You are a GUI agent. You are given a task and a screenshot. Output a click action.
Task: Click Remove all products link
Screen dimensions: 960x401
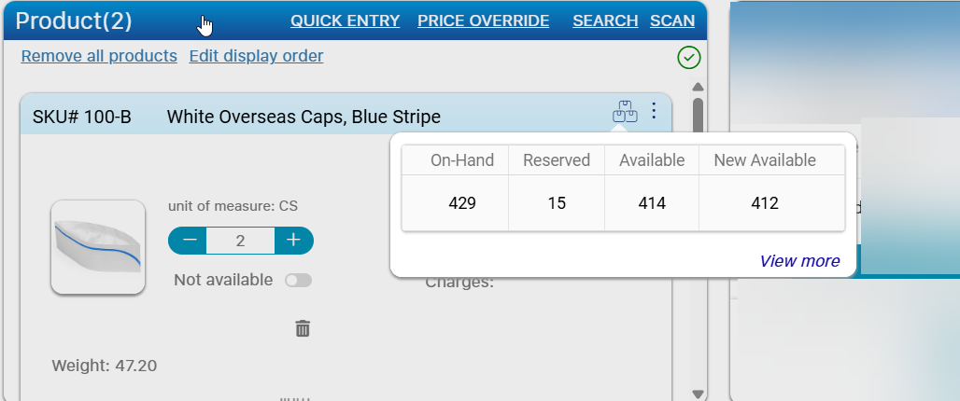pos(99,56)
